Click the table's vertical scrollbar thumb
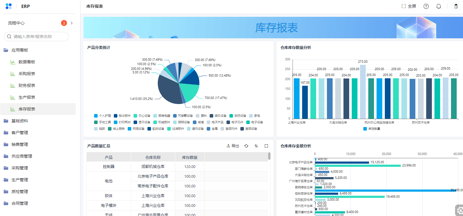Image resolution: width=463 pixels, height=216 pixels. 269,156
